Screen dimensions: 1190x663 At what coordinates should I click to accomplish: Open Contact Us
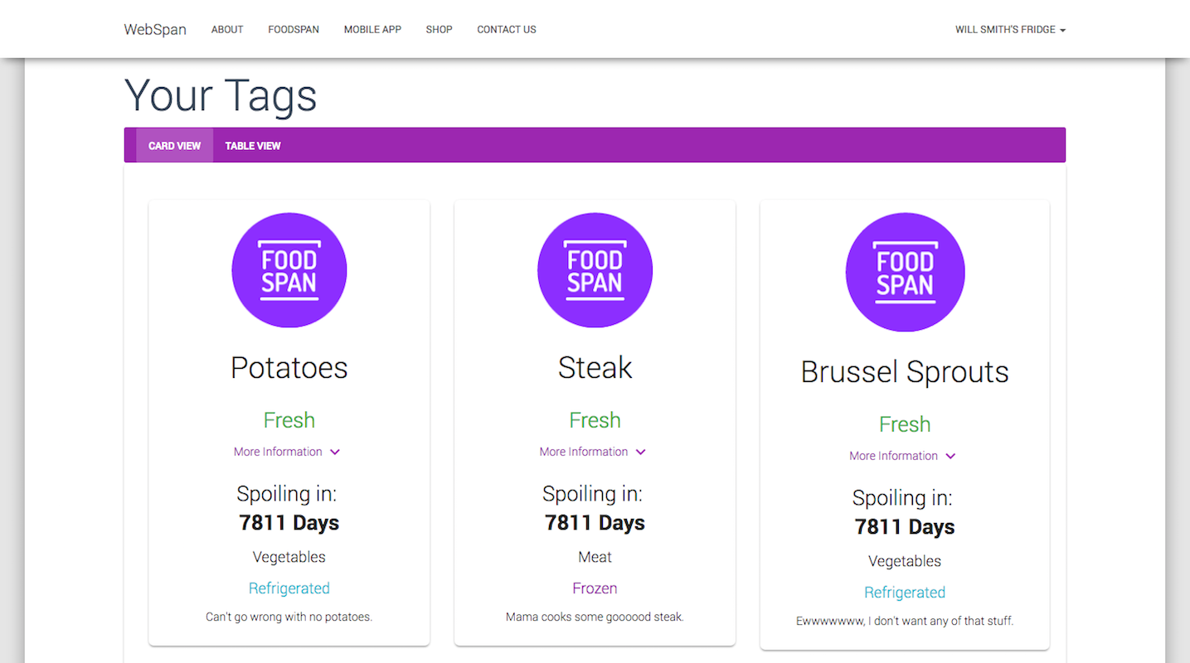tap(506, 29)
